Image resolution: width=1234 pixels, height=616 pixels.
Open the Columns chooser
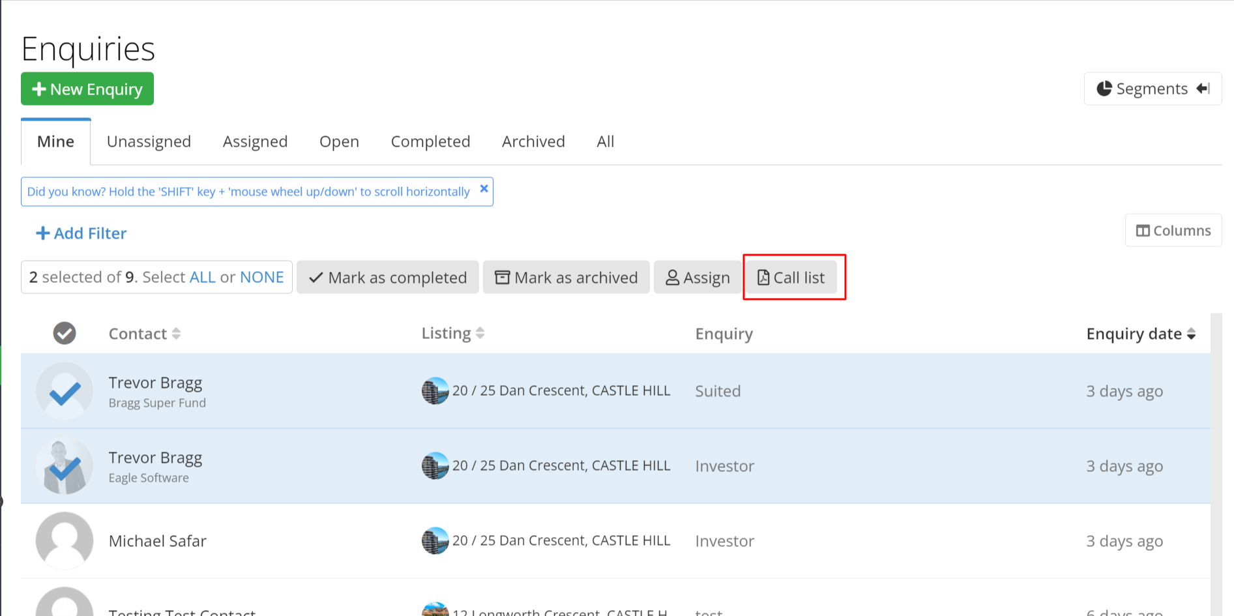tap(1173, 231)
